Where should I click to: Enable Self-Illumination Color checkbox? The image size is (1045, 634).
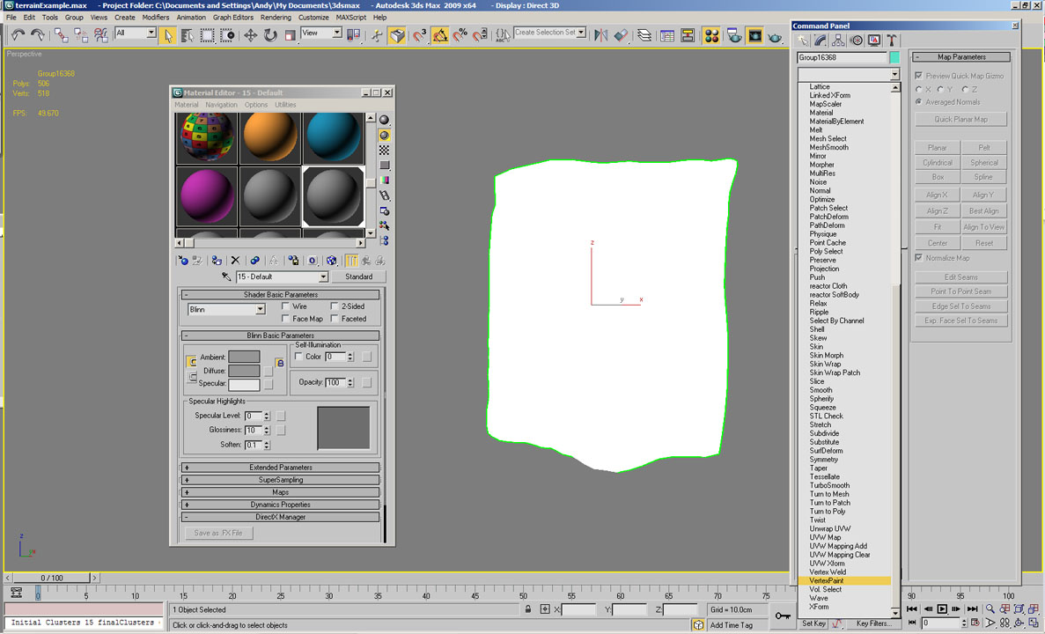(298, 357)
